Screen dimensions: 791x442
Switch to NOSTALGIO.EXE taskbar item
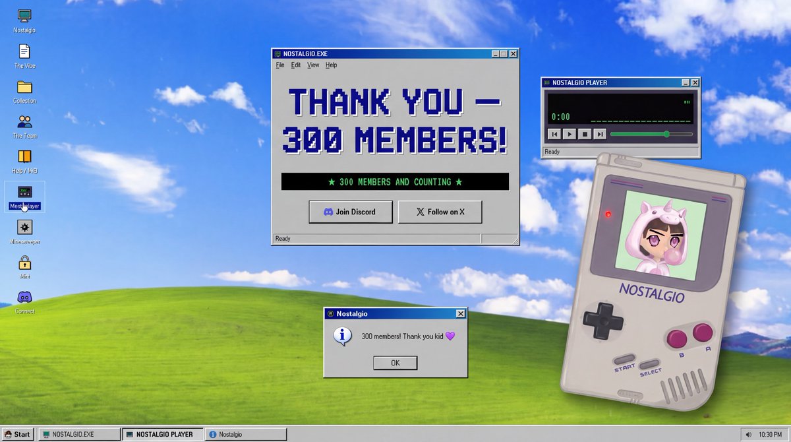pos(79,434)
